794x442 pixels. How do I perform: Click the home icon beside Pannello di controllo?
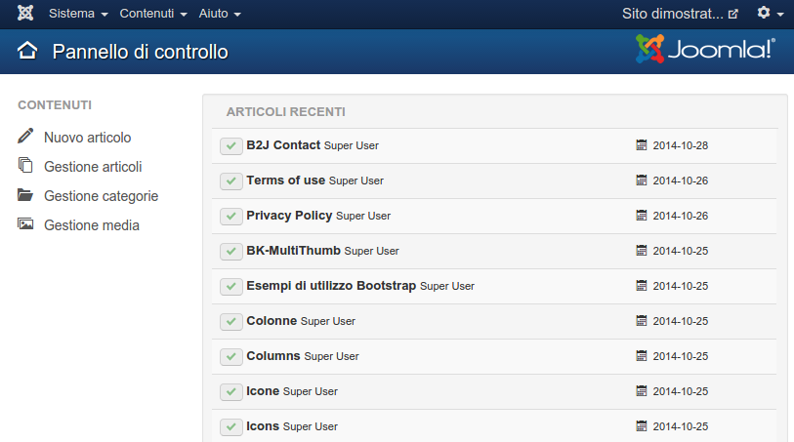pos(27,51)
